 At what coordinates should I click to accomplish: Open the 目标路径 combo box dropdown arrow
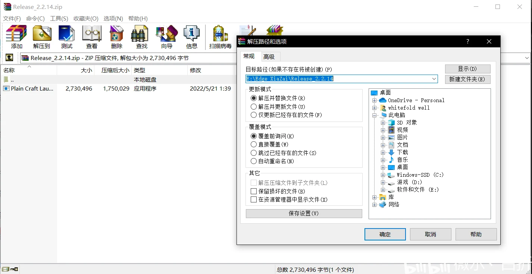click(434, 79)
